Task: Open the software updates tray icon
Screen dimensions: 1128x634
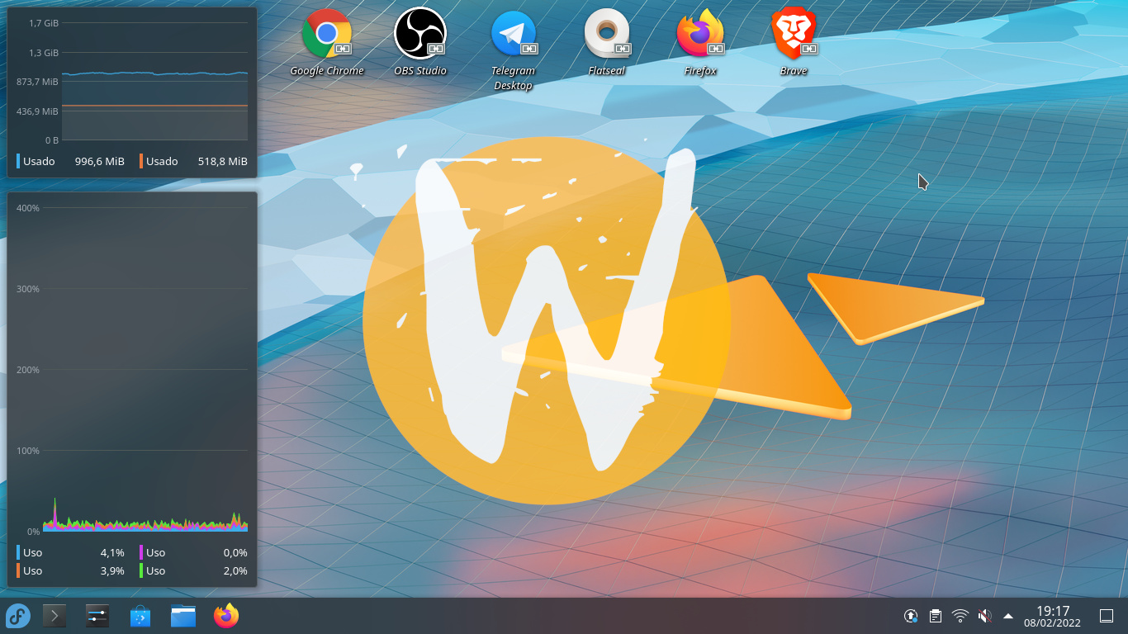Action: point(910,615)
